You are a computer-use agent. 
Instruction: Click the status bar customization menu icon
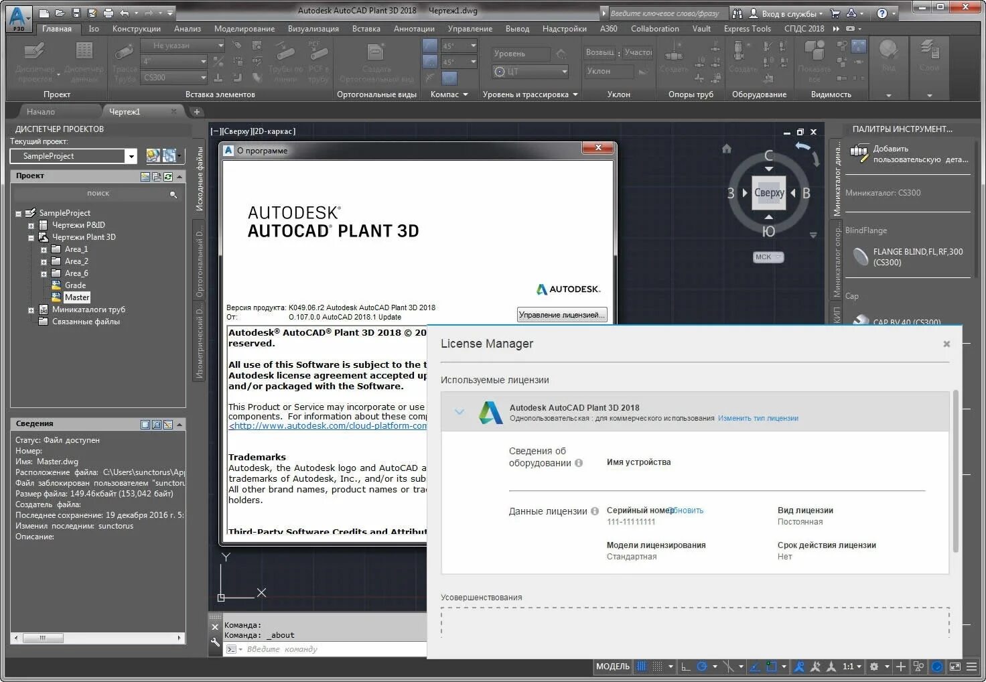[971, 667]
